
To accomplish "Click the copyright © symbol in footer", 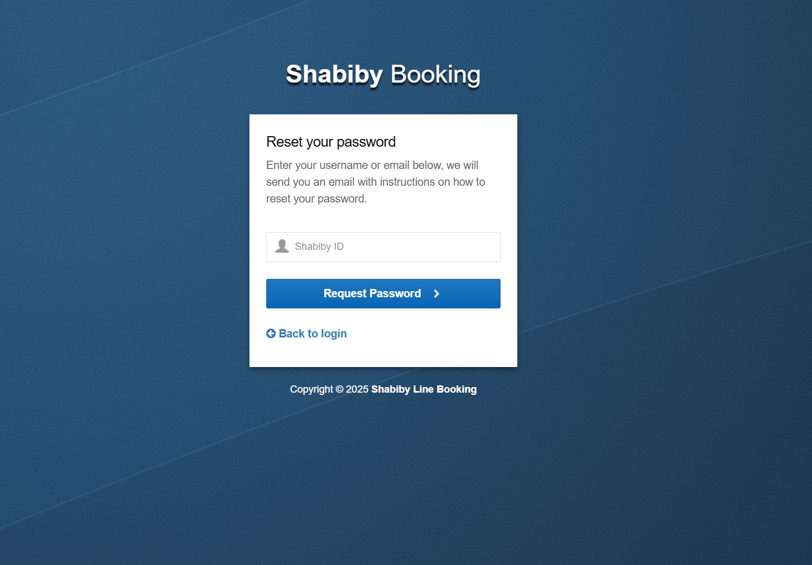I will [x=339, y=389].
